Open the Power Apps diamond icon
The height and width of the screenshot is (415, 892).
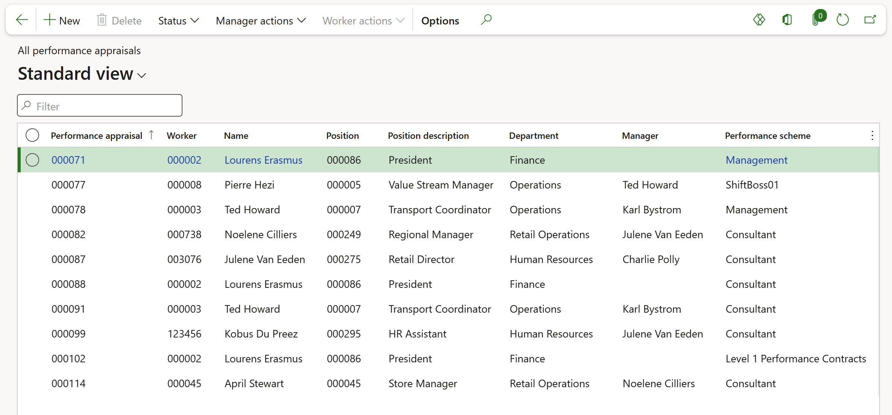759,20
